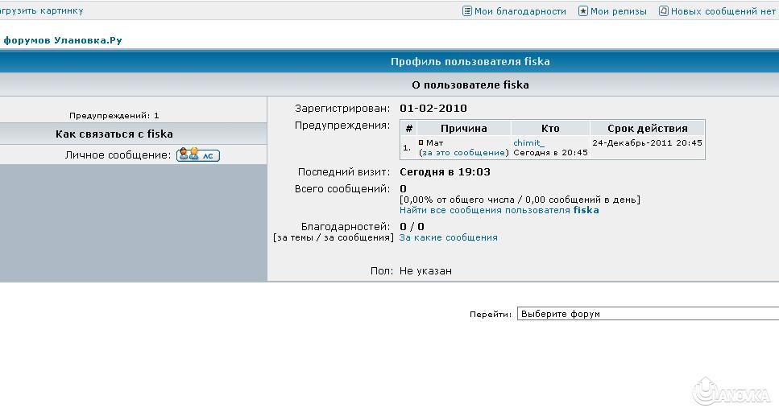The image size is (779, 412).
Task: Find all posts by user fiska
Action: tap(499, 210)
